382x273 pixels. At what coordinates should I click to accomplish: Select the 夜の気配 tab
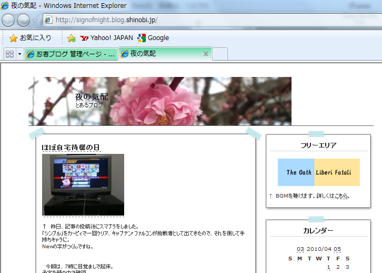pos(165,54)
